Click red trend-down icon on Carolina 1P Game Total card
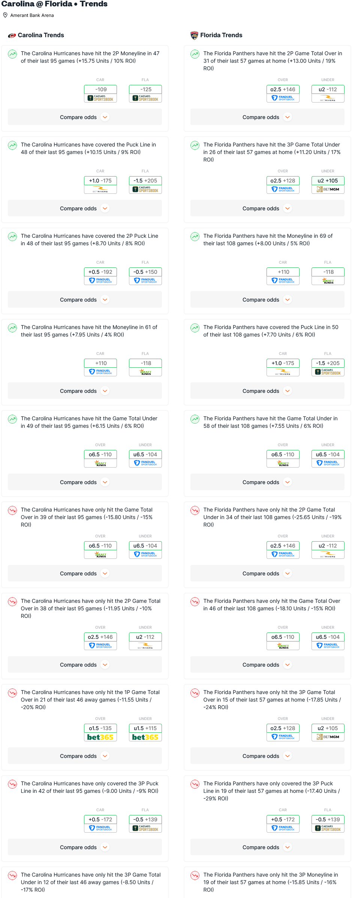The height and width of the screenshot is (898, 352). pos(13,693)
